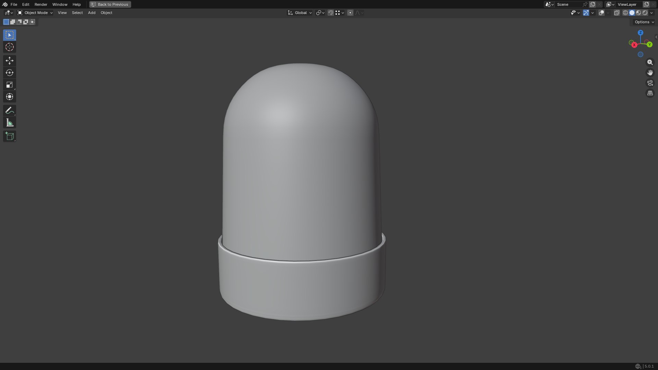
Task: Open the Render menu
Action: (x=41, y=4)
